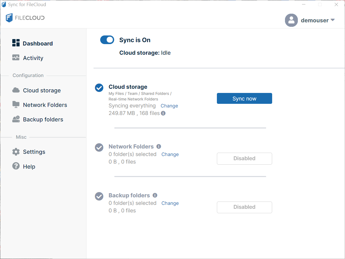
Task: Click the Dashboard grid icon in sidebar
Action: point(16,43)
